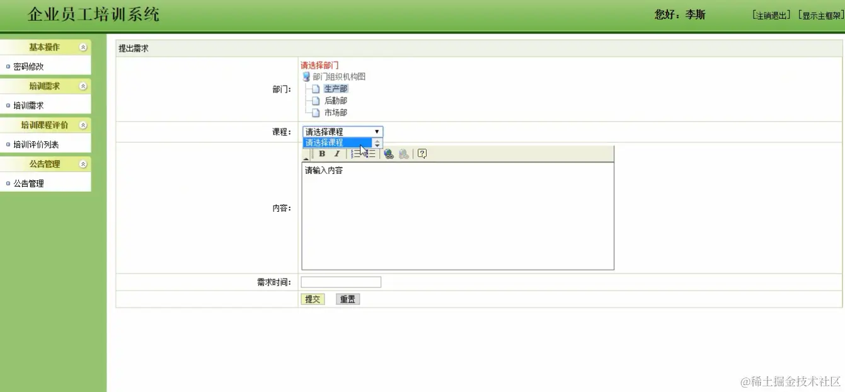Screen dimensions: 845x392
Task: Click the 培训课程评价 section header text
Action: pos(44,125)
